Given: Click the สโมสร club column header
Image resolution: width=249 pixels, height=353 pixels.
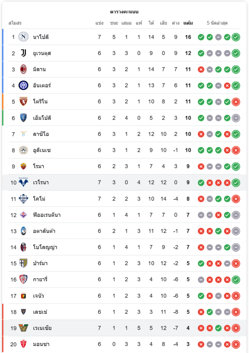Looking at the screenshot, I should point(15,23).
